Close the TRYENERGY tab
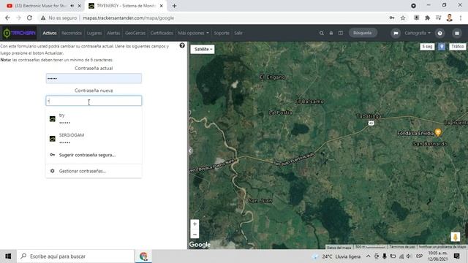The width and height of the screenshot is (468, 263). pos(162,6)
